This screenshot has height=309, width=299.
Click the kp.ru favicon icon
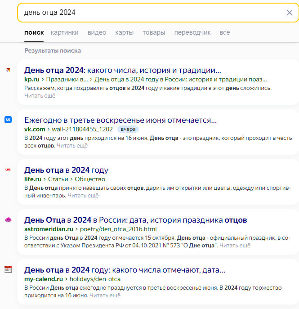click(x=8, y=70)
